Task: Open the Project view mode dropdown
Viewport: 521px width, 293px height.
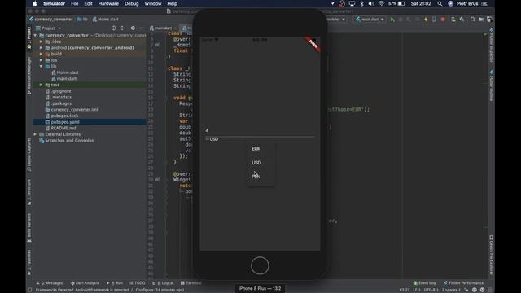Action: (49, 28)
